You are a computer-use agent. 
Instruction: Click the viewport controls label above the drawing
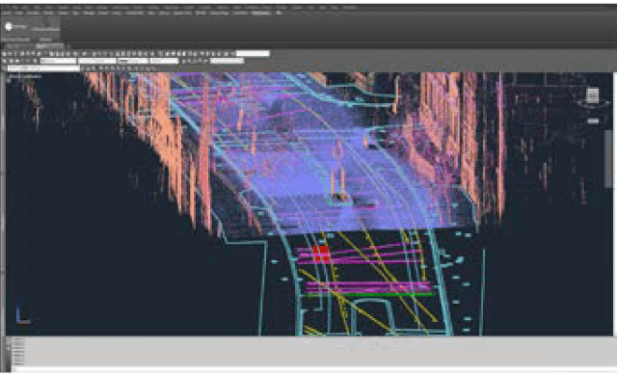(24, 76)
